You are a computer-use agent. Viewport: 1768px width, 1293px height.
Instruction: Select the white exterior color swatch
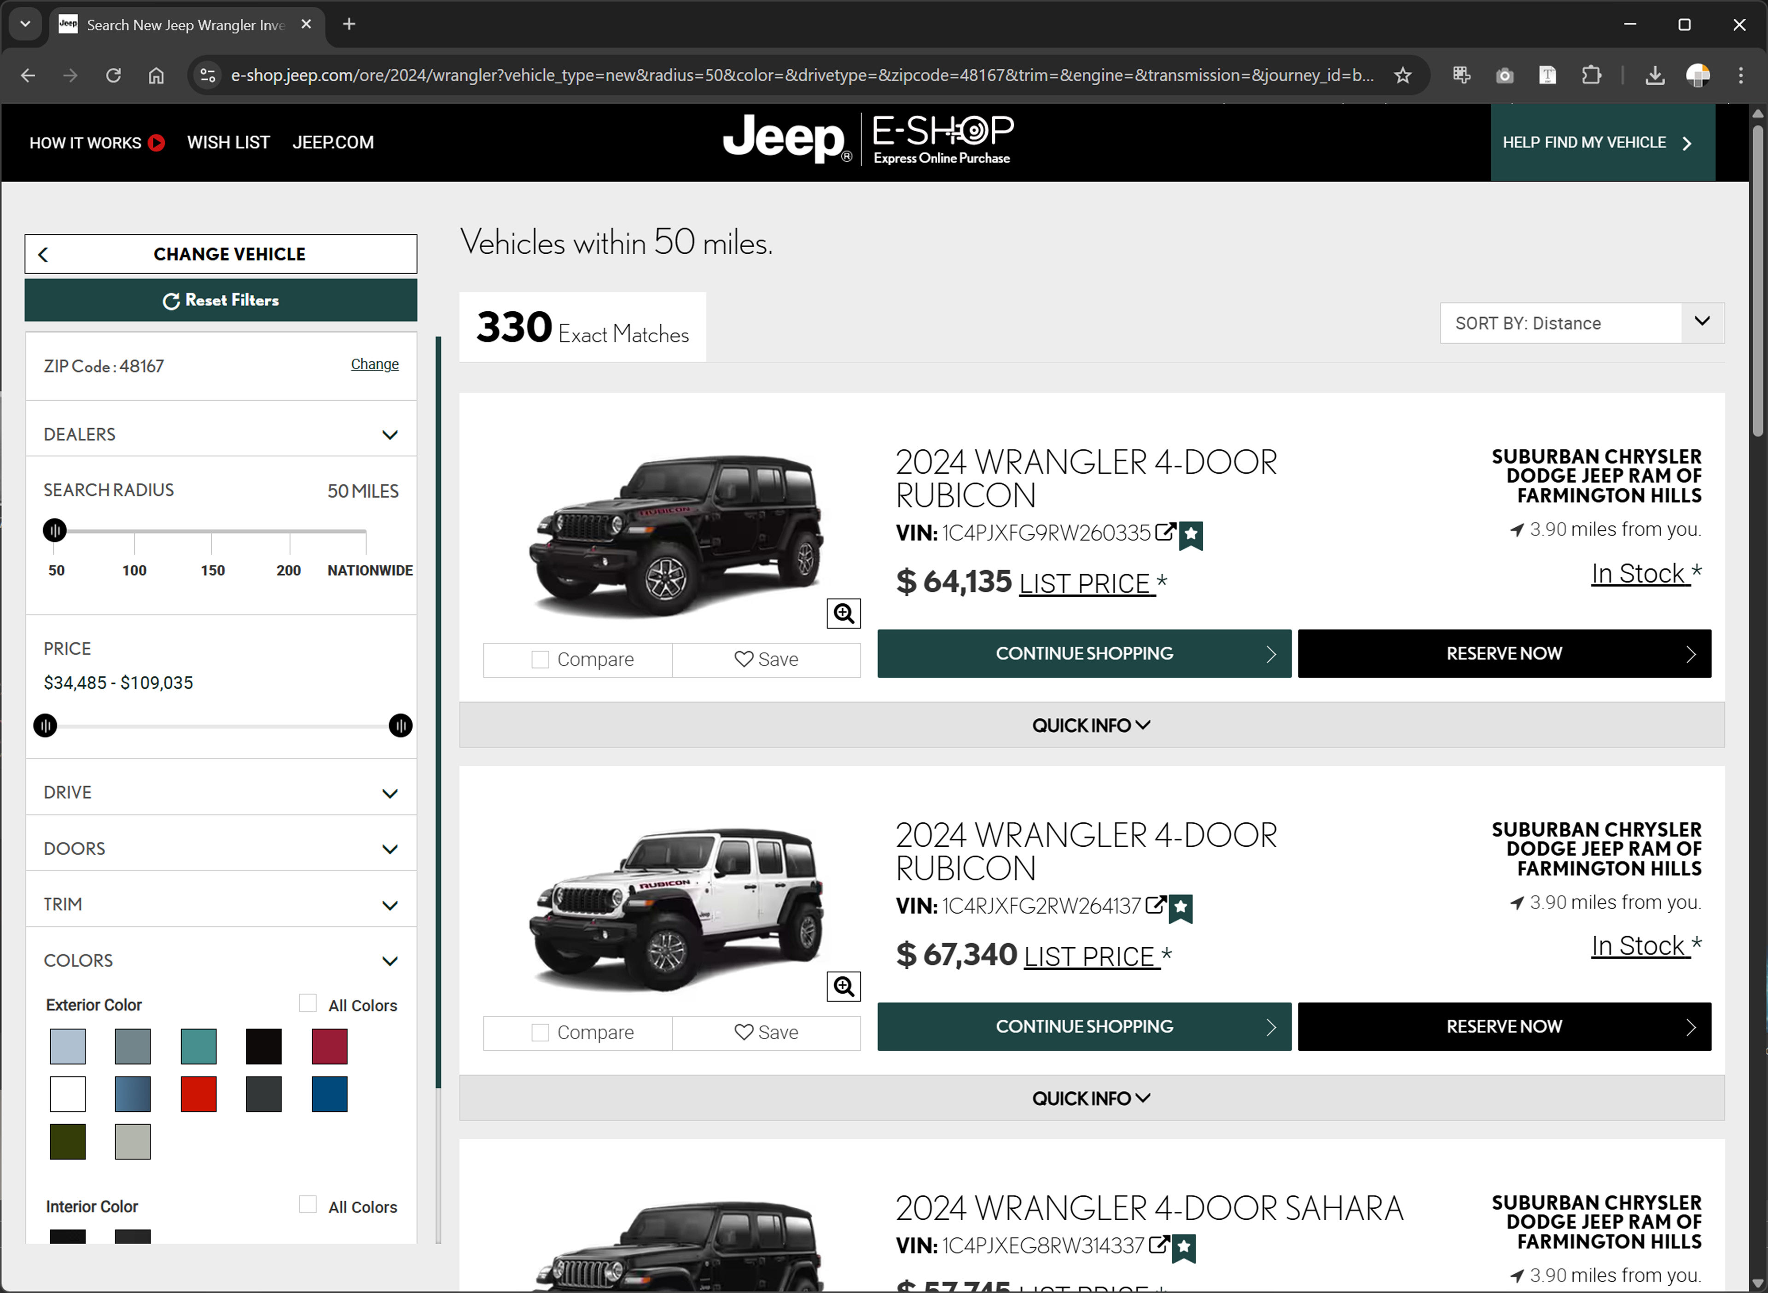67,1094
